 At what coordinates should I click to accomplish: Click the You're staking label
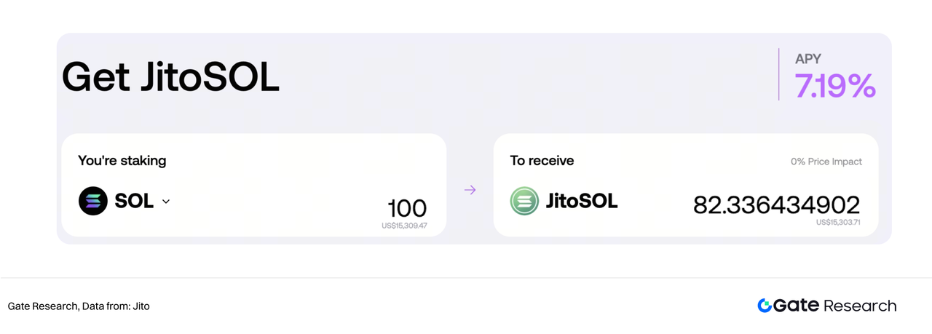pyautogui.click(x=122, y=161)
